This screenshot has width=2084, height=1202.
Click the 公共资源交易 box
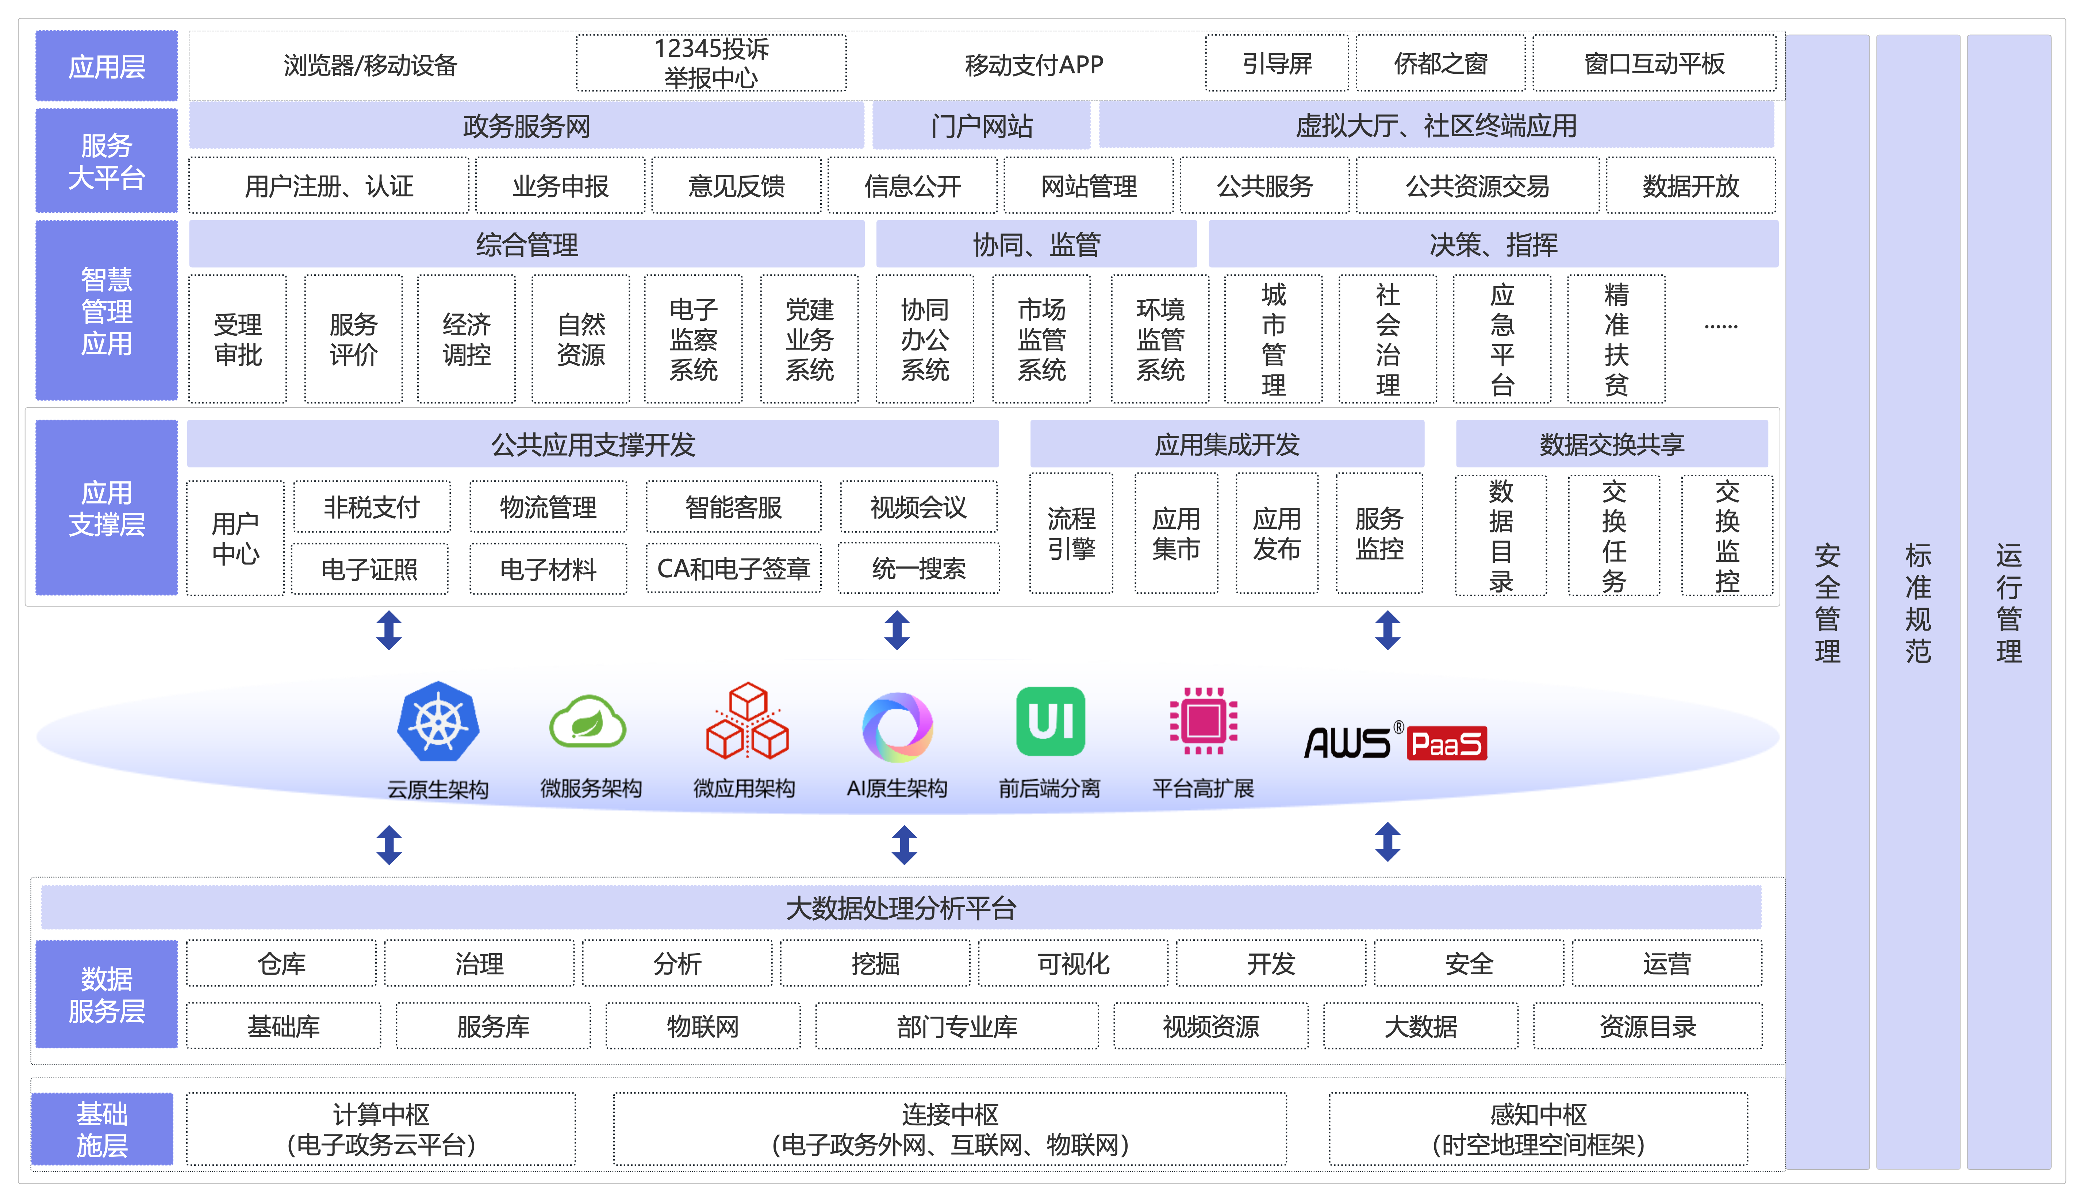pos(1477,186)
